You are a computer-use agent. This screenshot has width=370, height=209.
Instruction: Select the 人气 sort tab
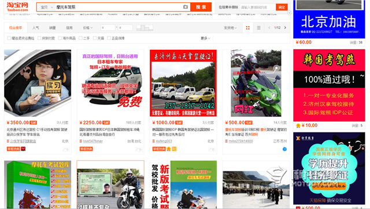click(36, 28)
